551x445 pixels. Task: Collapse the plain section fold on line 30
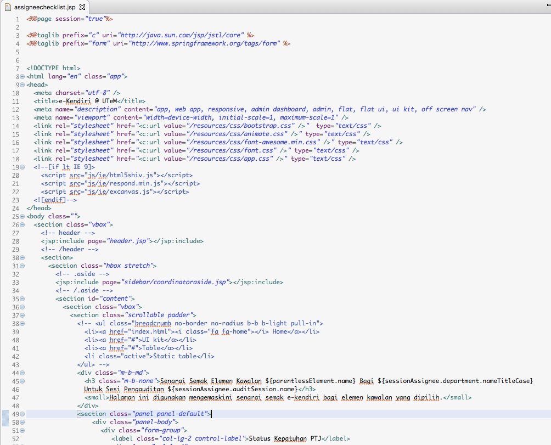pos(23,257)
